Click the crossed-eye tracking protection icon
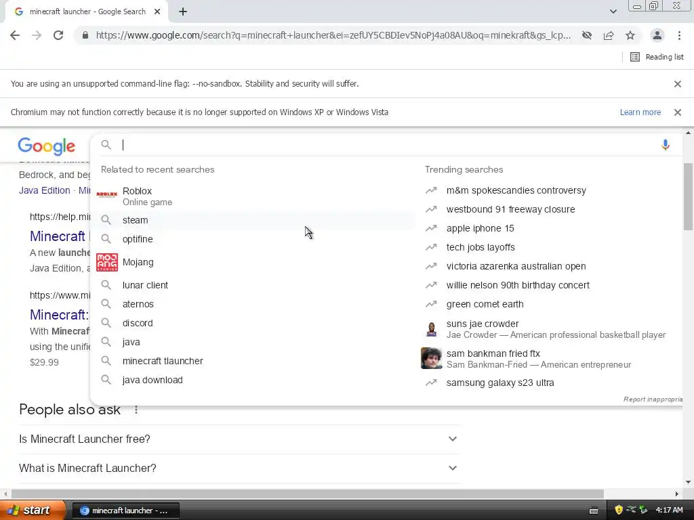694x520 pixels. 587,35
